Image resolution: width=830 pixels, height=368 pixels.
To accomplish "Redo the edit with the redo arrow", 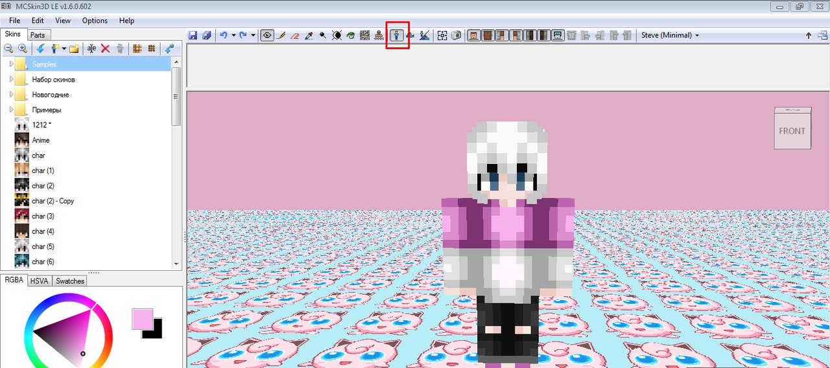I will point(243,36).
